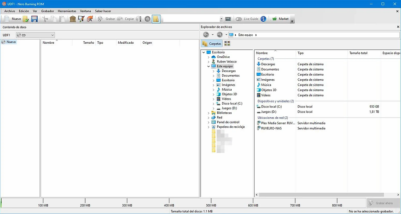Image resolution: width=401 pixels, height=214 pixels.
Task: Collapse the Este equipo tree node
Action: [x=209, y=67]
